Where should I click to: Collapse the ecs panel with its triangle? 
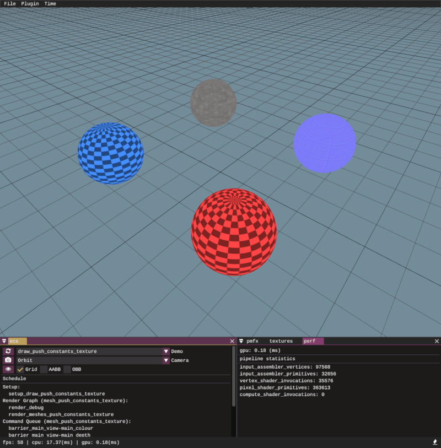click(x=4, y=341)
